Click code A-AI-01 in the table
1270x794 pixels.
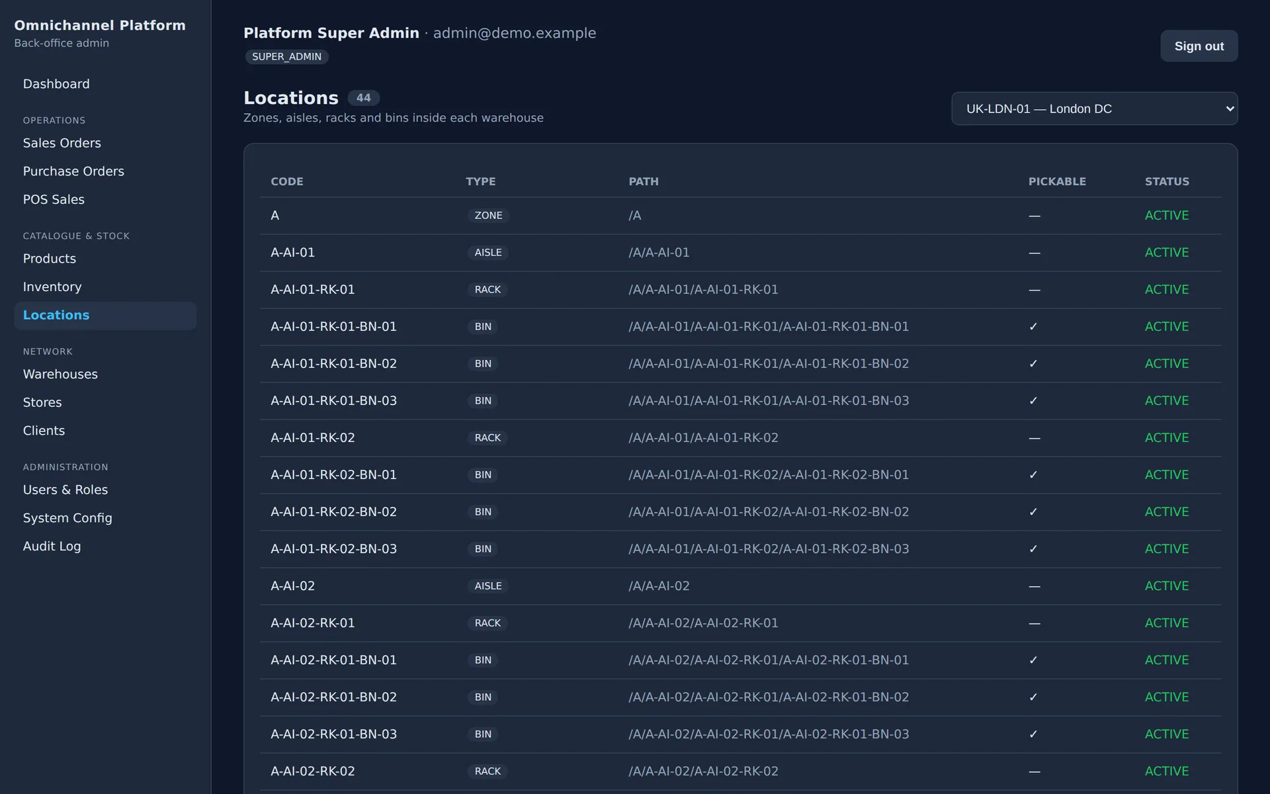[292, 253]
